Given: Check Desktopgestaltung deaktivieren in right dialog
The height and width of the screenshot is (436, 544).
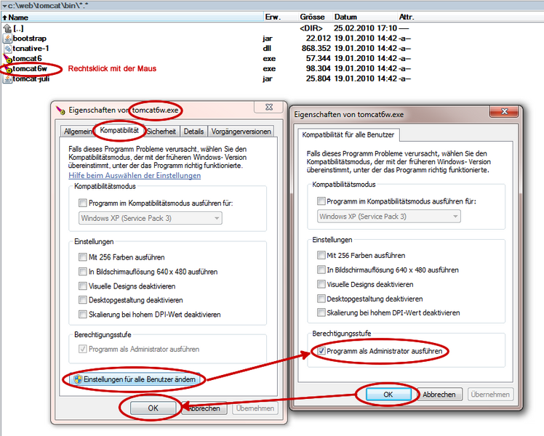Looking at the screenshot, I should coord(321,299).
